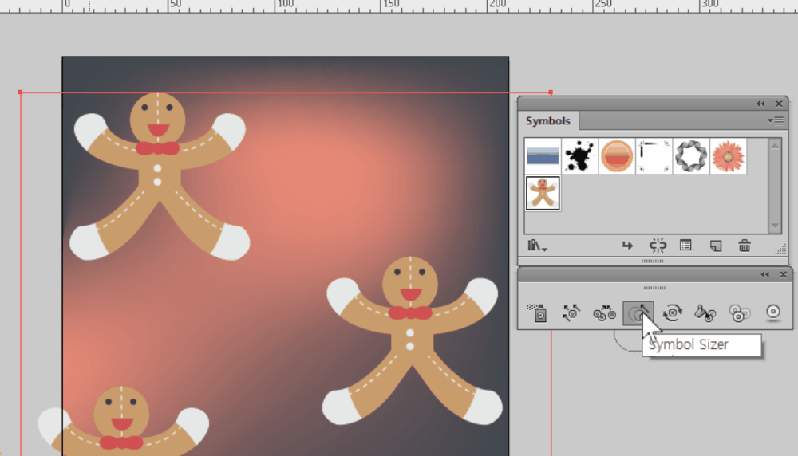Select the black ink splatter symbol
Viewport: 798px width, 456px height.
pyautogui.click(x=579, y=156)
